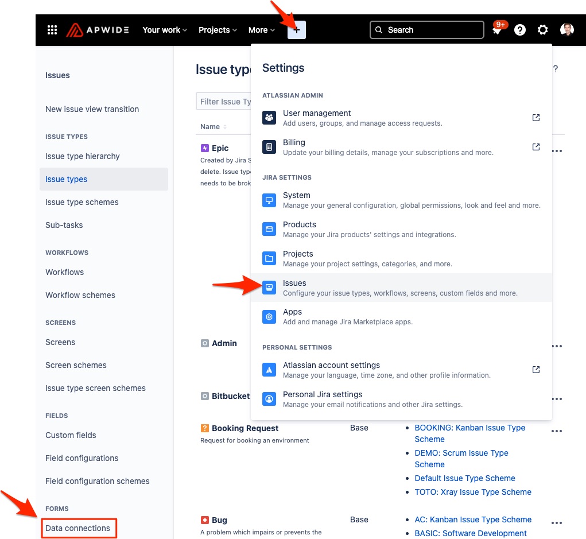
Task: Click inside the Search field
Action: point(426,29)
